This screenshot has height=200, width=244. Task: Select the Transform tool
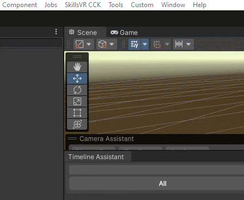[77, 124]
